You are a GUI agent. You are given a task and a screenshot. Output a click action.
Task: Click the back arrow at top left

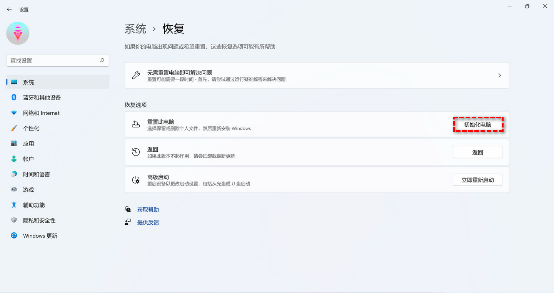(9, 9)
